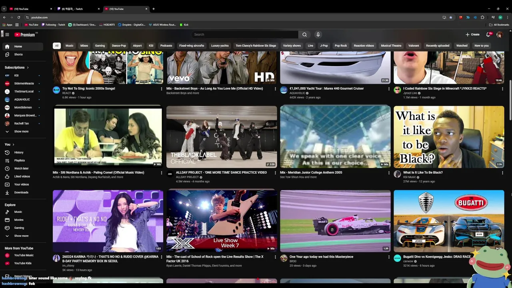Select the All filter chip
The image size is (512, 288).
(57, 46)
